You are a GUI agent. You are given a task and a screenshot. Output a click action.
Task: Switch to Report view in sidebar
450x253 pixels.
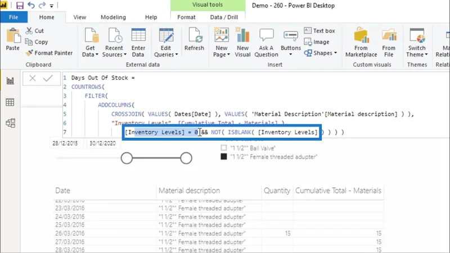10,80
